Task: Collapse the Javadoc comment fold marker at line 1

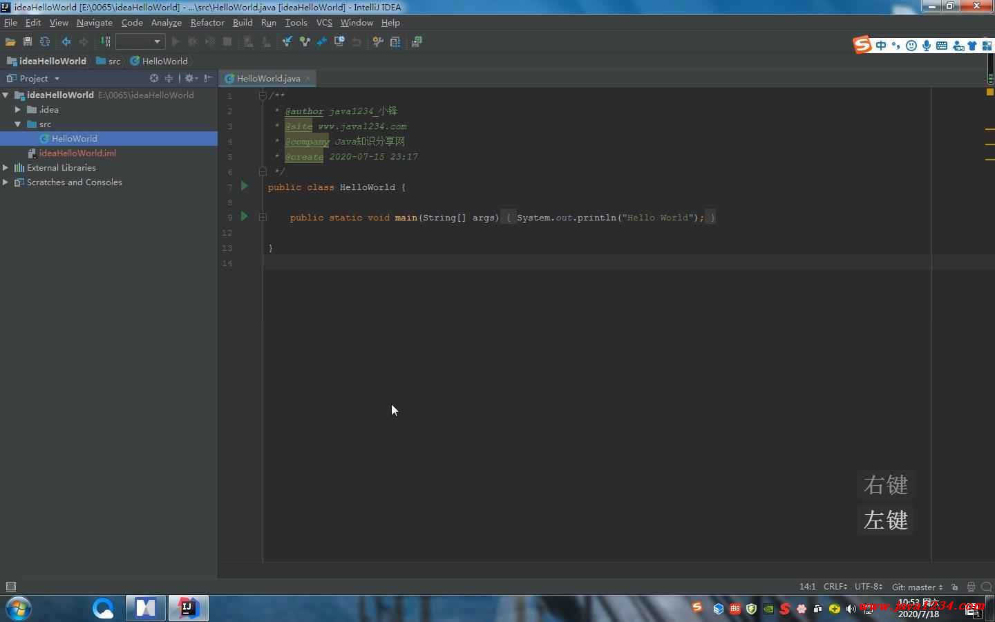Action: coord(263,95)
